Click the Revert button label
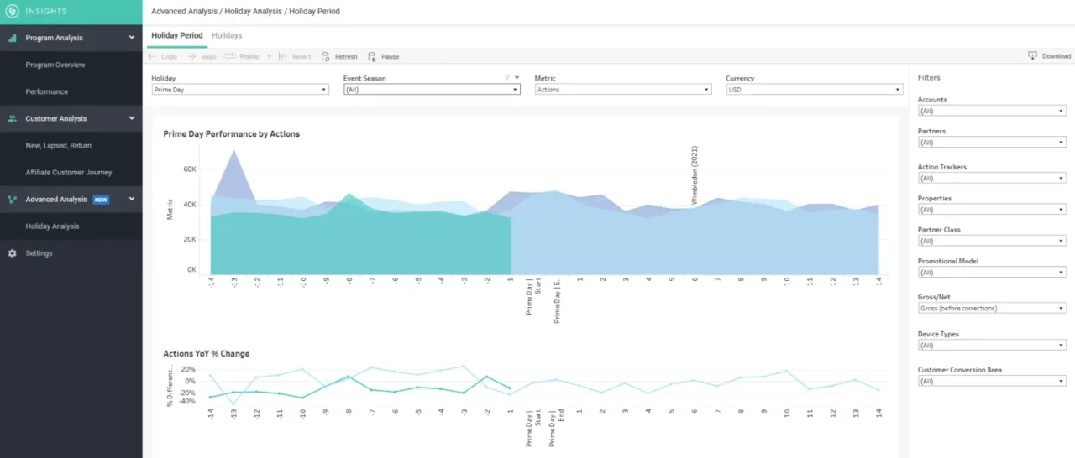The image size is (1075, 458). coord(302,56)
